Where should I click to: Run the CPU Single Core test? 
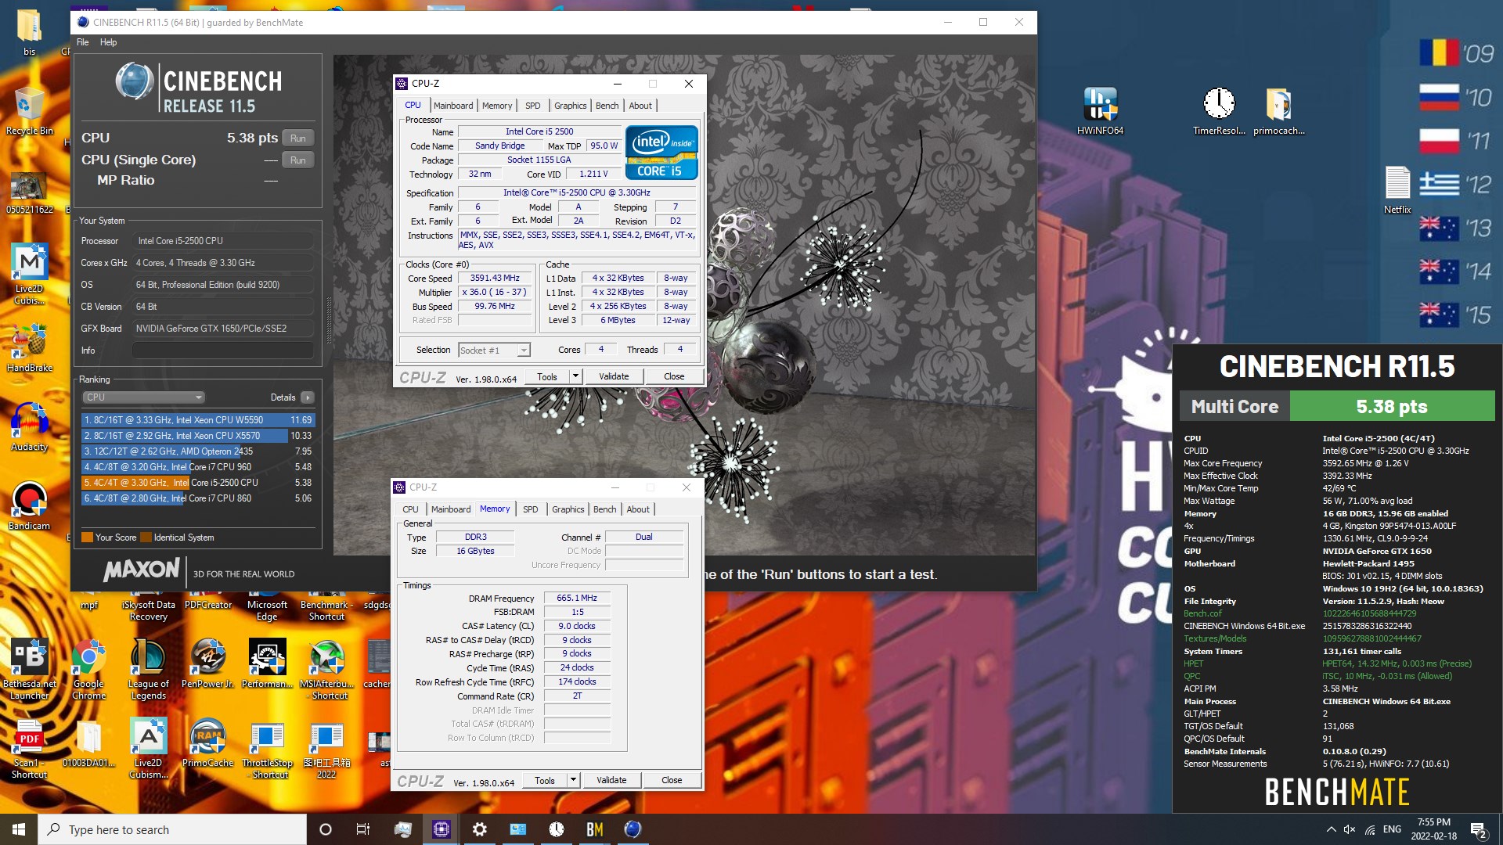click(x=297, y=160)
